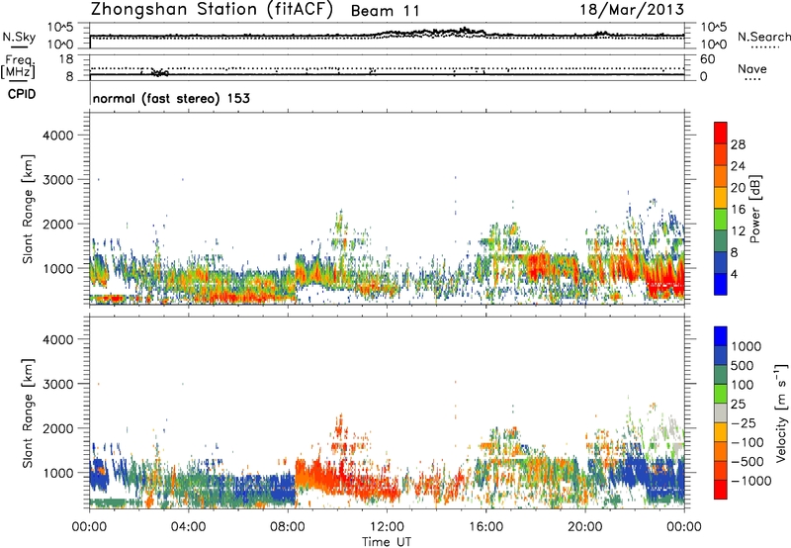Click the '20' power colorbar label

click(738, 188)
